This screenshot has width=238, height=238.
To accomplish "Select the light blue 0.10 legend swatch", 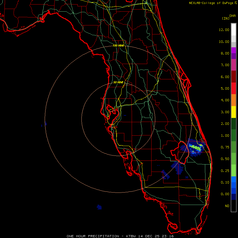I will (234, 179).
